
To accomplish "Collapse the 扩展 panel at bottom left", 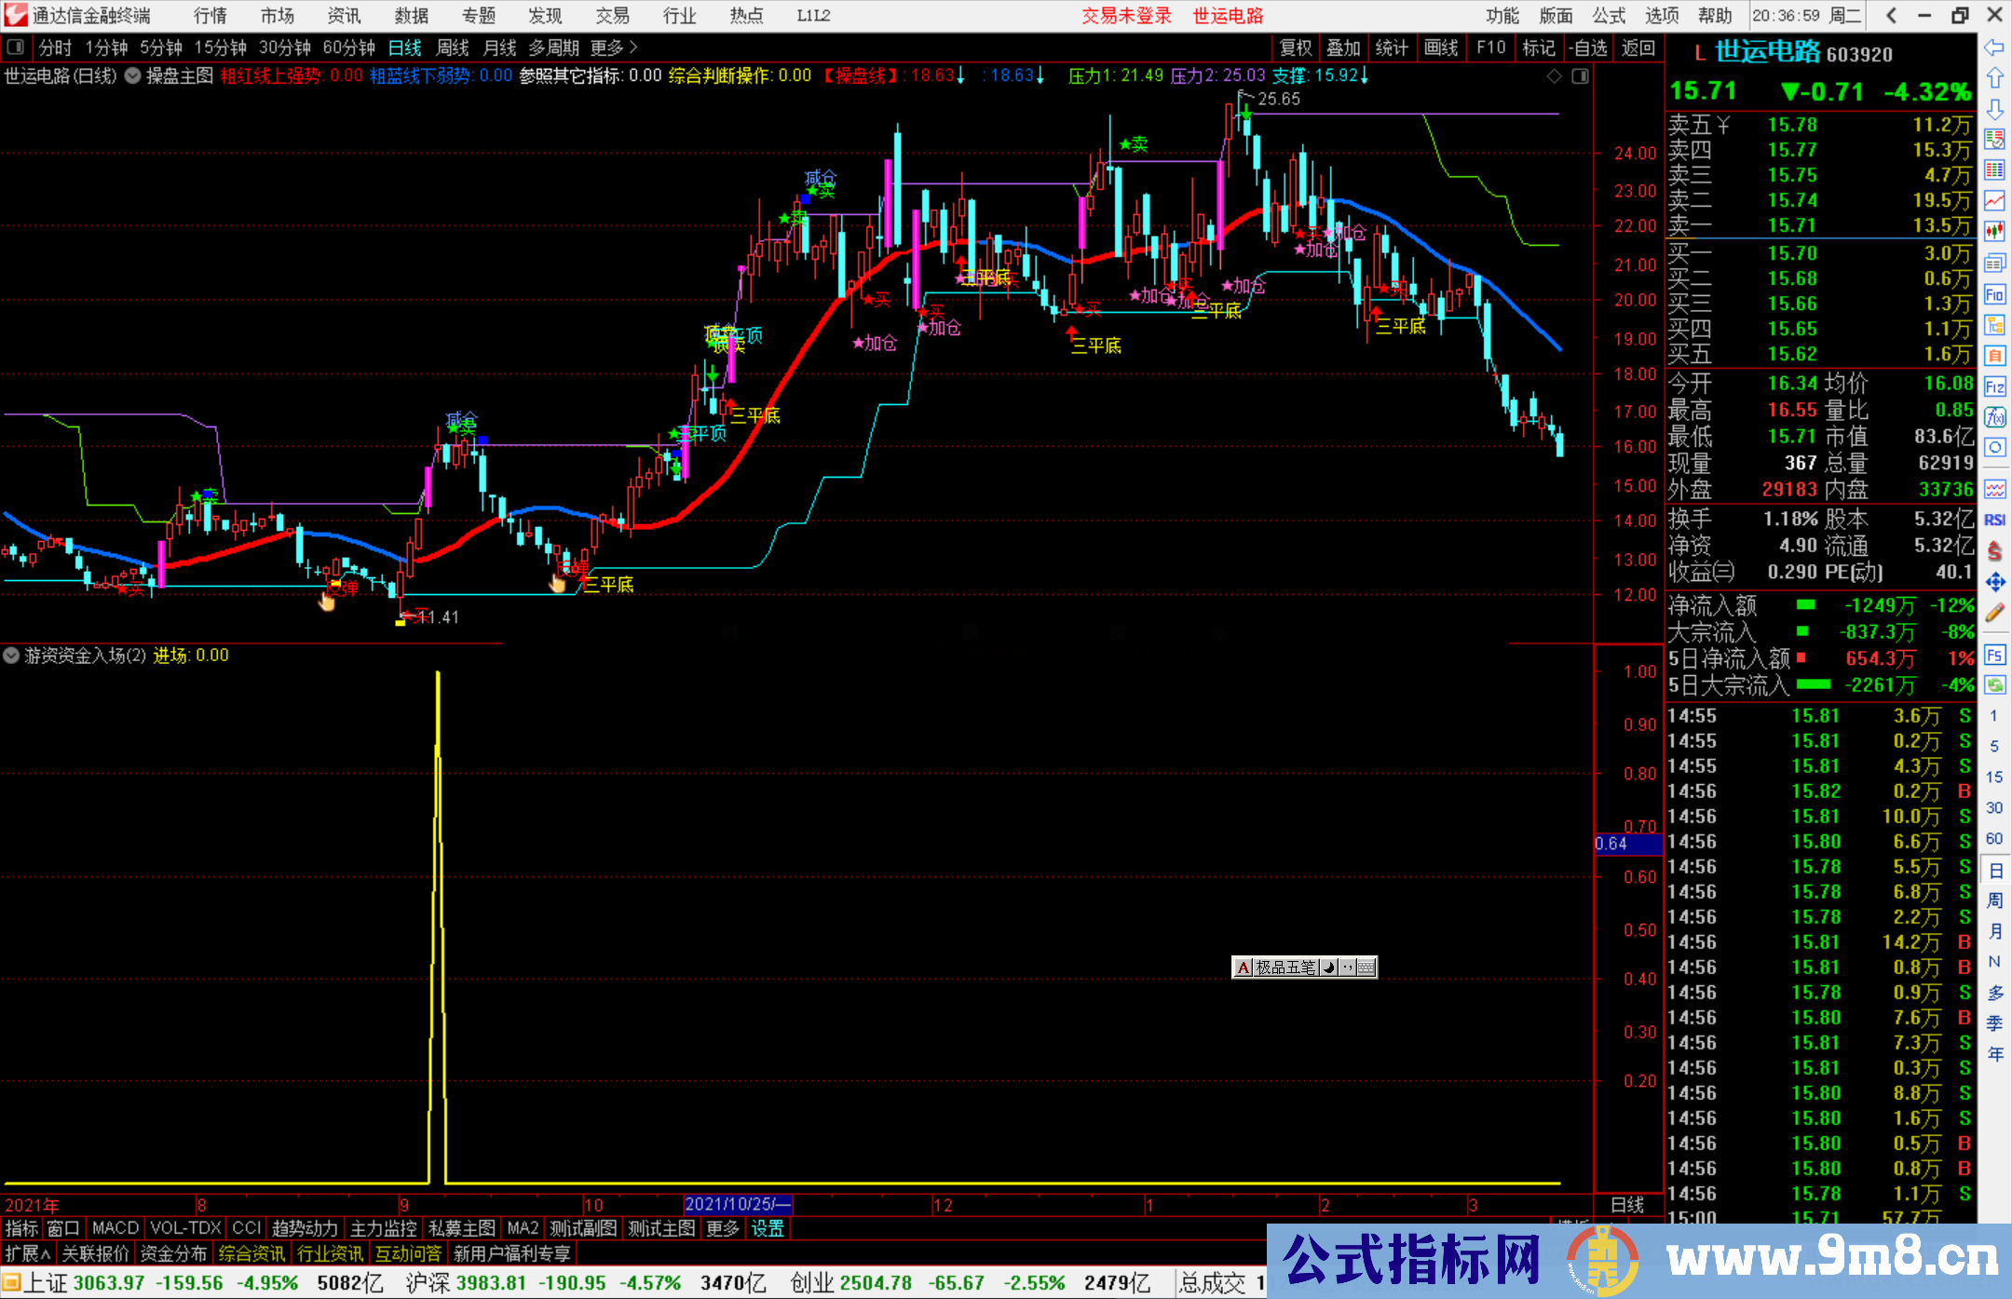I will click(28, 1252).
